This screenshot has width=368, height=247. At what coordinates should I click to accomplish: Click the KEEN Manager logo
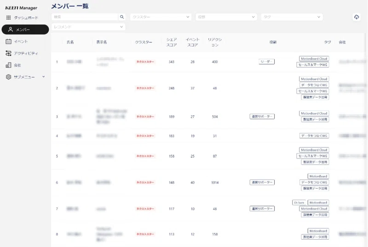[21, 8]
